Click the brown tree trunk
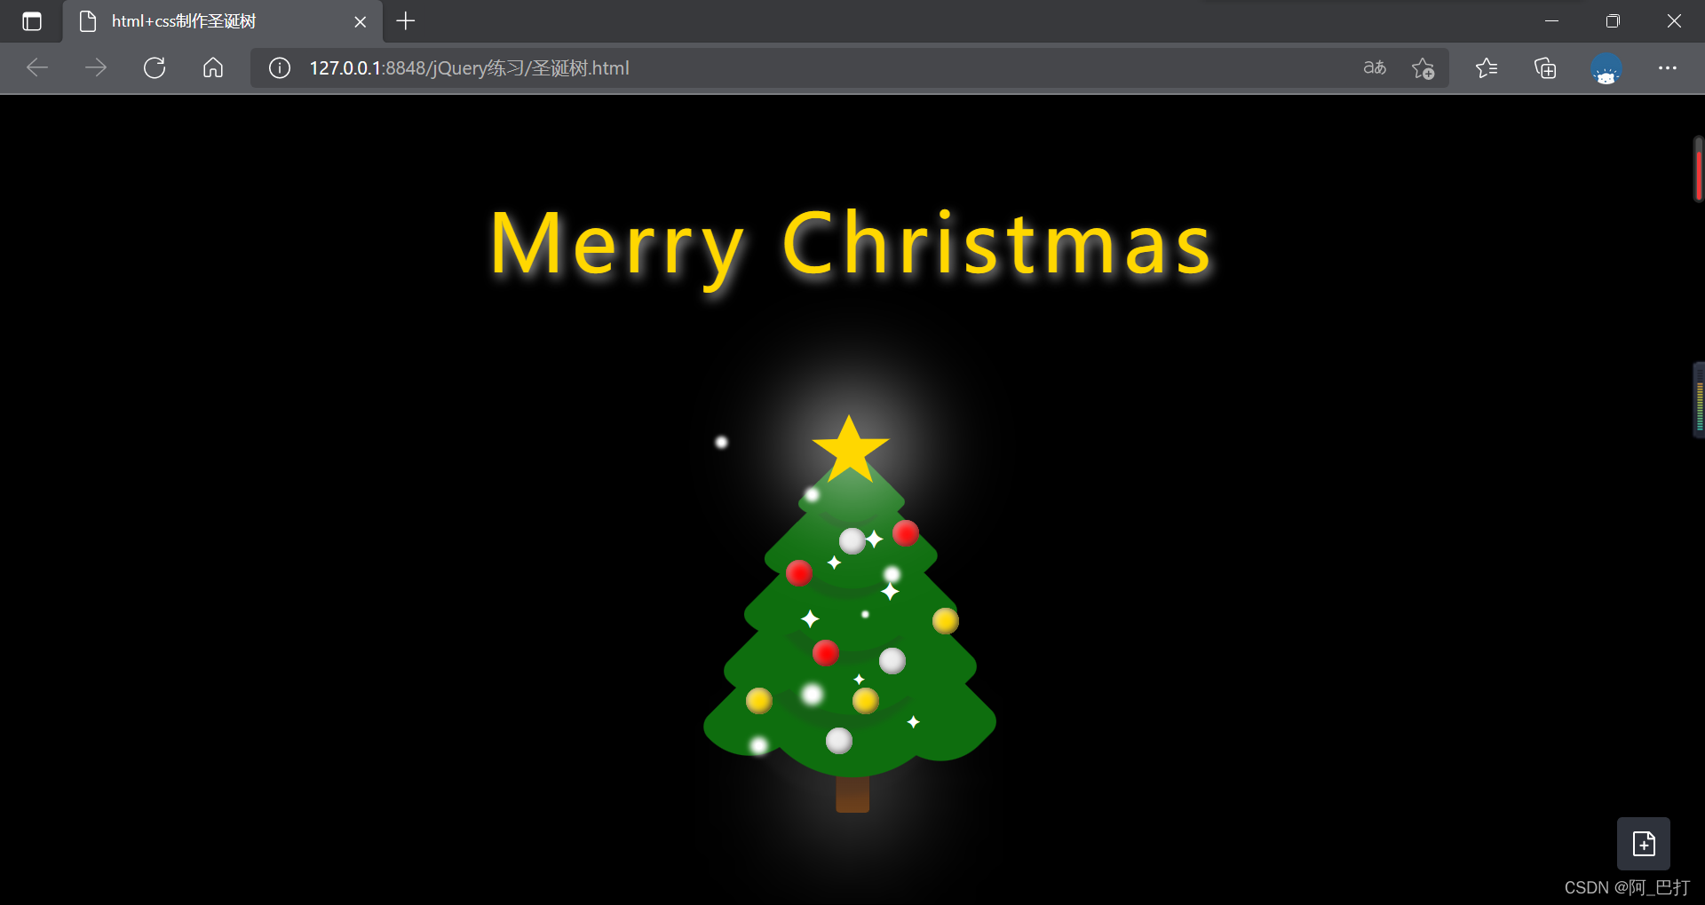Image resolution: width=1705 pixels, height=905 pixels. pyautogui.click(x=852, y=793)
